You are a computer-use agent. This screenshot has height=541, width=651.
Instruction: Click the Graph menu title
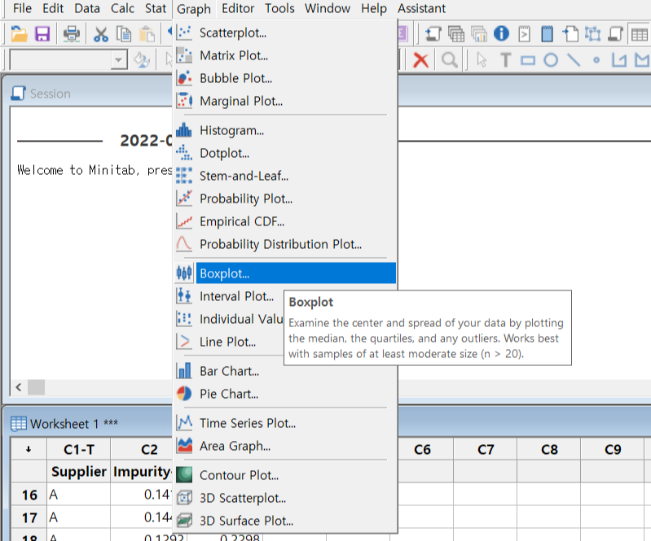pos(194,9)
